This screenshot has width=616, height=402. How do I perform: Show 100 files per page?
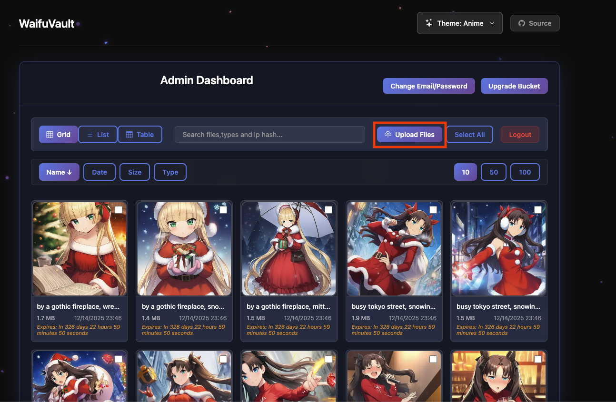(525, 172)
